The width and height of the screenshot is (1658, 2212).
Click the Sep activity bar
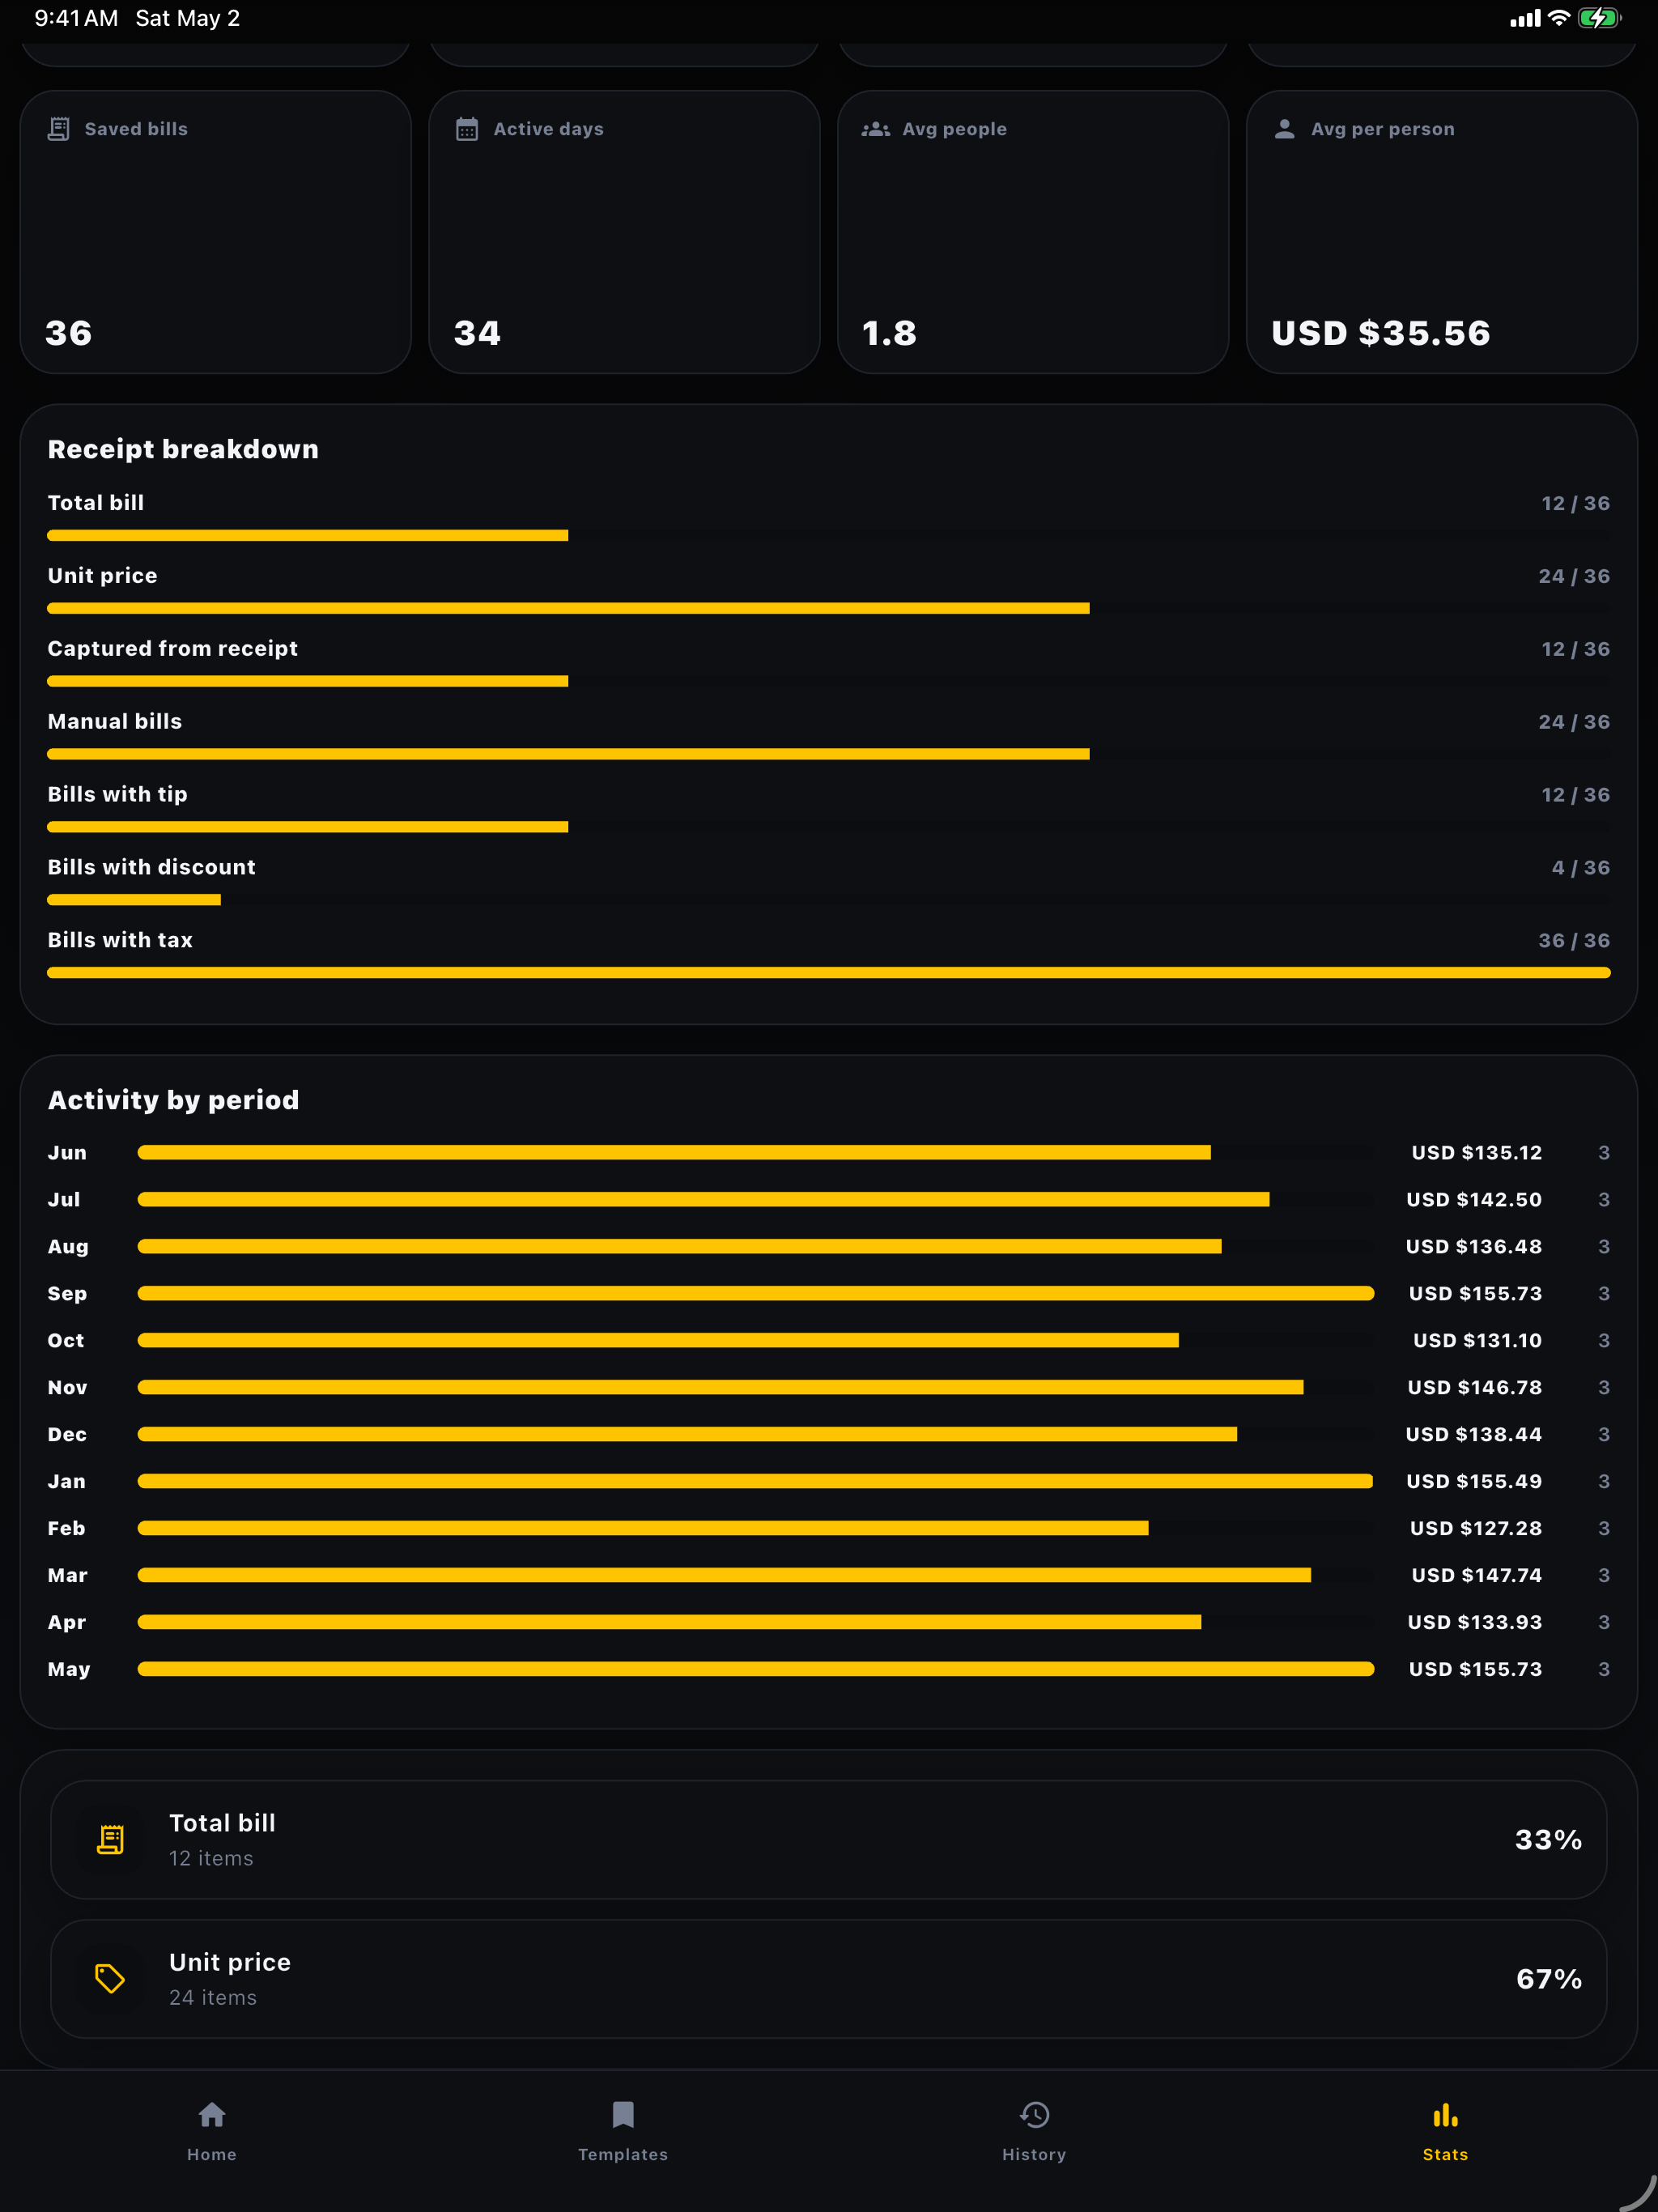pos(756,1294)
